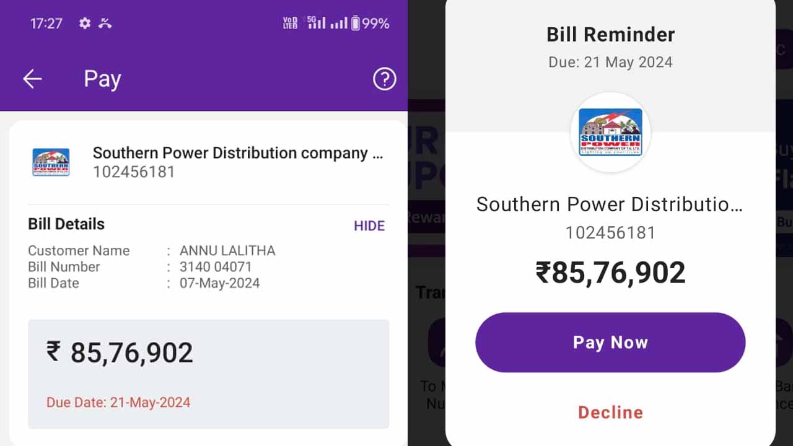Open the settings gear in the status bar
Viewport: 793px width, 446px height.
click(x=85, y=23)
